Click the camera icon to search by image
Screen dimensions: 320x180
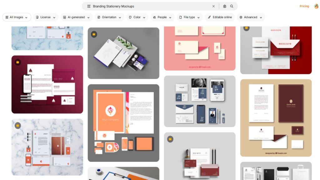(224, 6)
